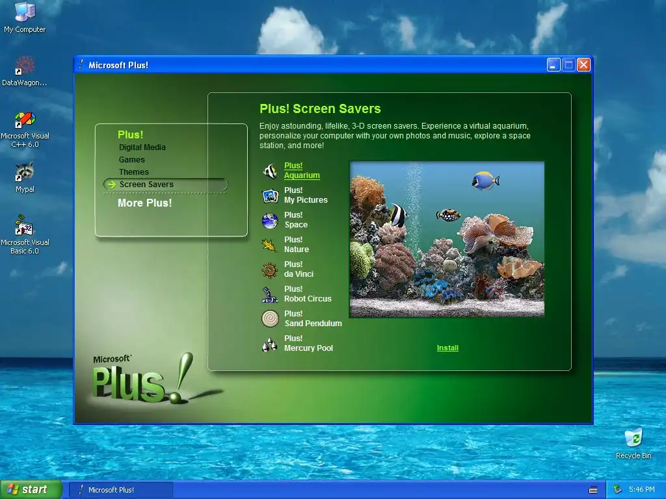Click Microsoft Plus! taskbar button

(x=120, y=490)
